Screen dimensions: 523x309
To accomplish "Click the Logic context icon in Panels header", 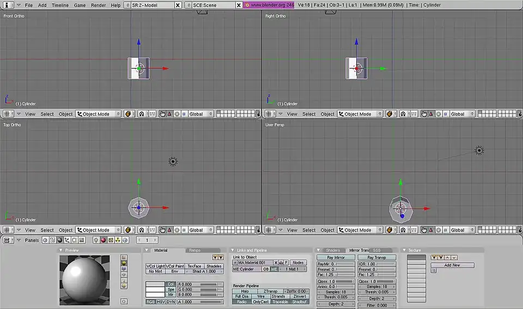I will click(44, 240).
